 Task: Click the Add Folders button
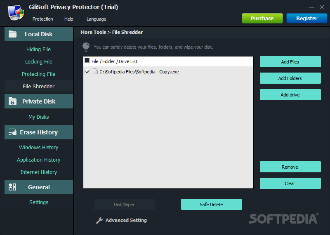pyautogui.click(x=290, y=78)
